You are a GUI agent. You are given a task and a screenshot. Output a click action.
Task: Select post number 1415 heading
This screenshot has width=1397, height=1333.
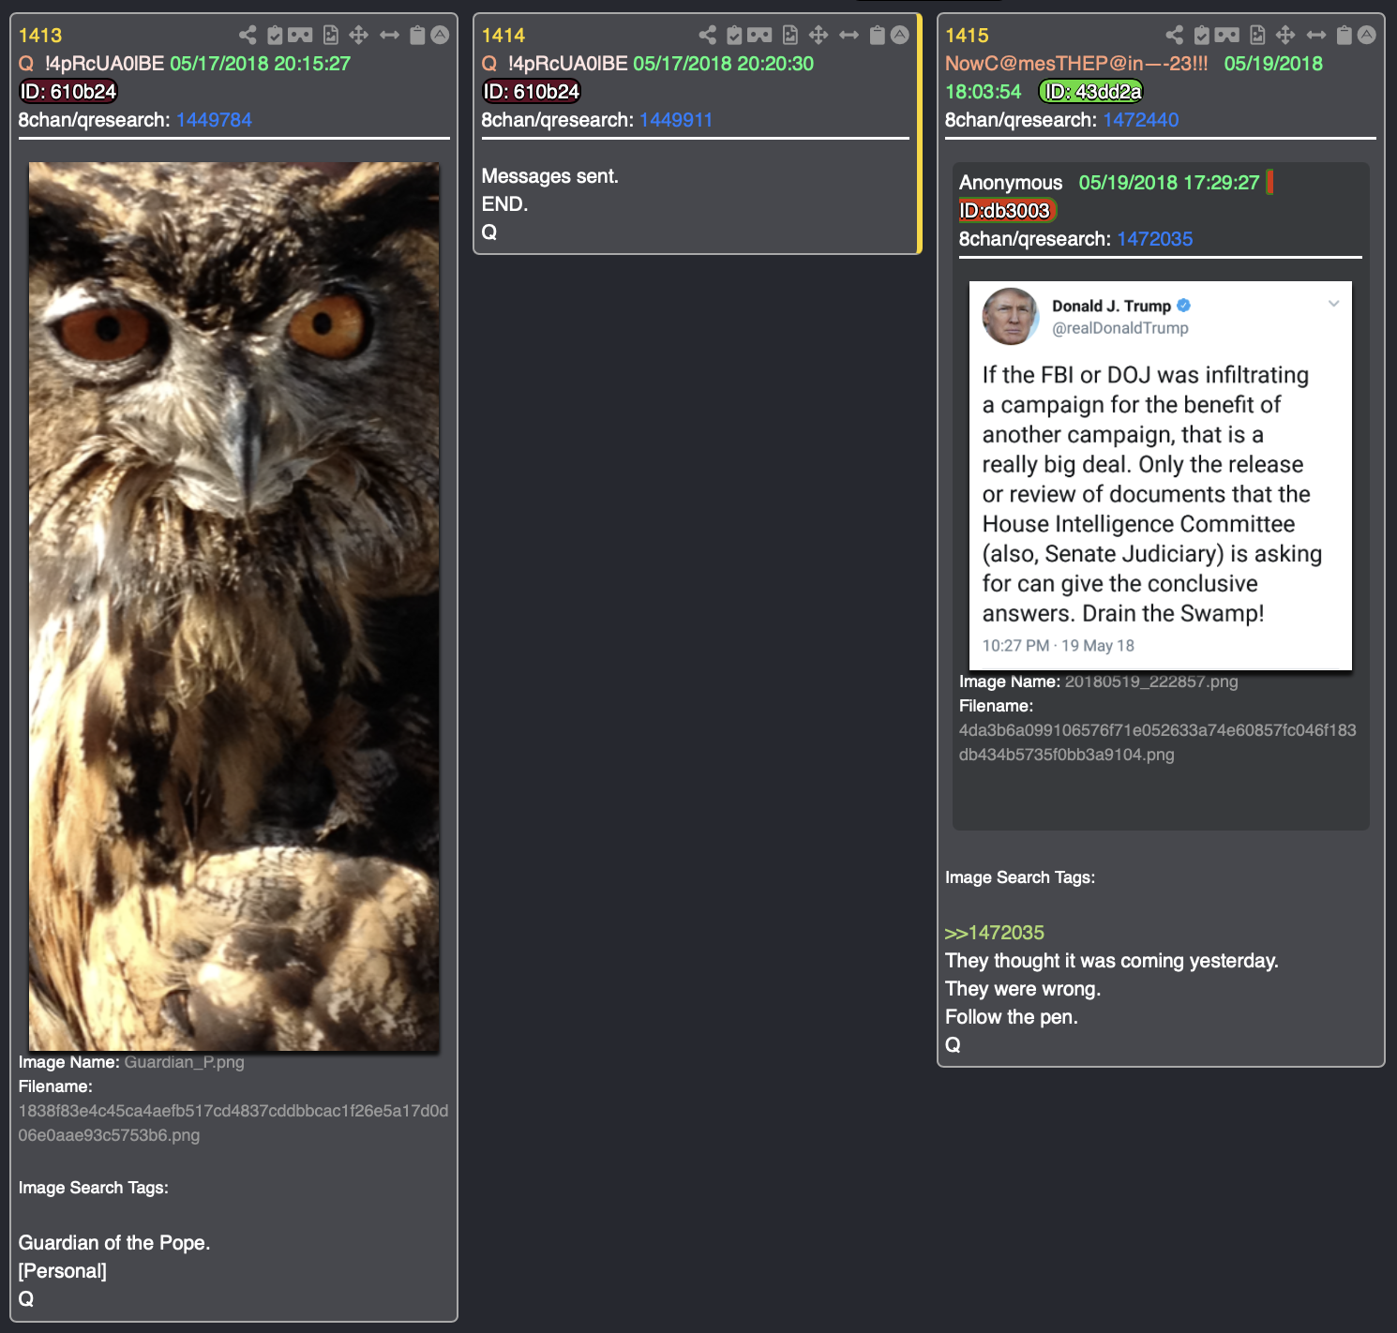(x=967, y=36)
